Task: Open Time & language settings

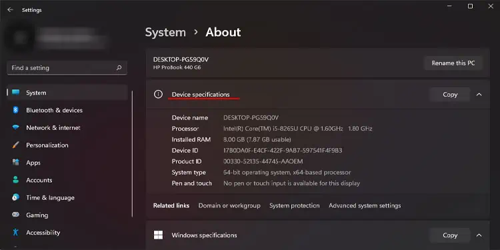Action: click(67, 197)
